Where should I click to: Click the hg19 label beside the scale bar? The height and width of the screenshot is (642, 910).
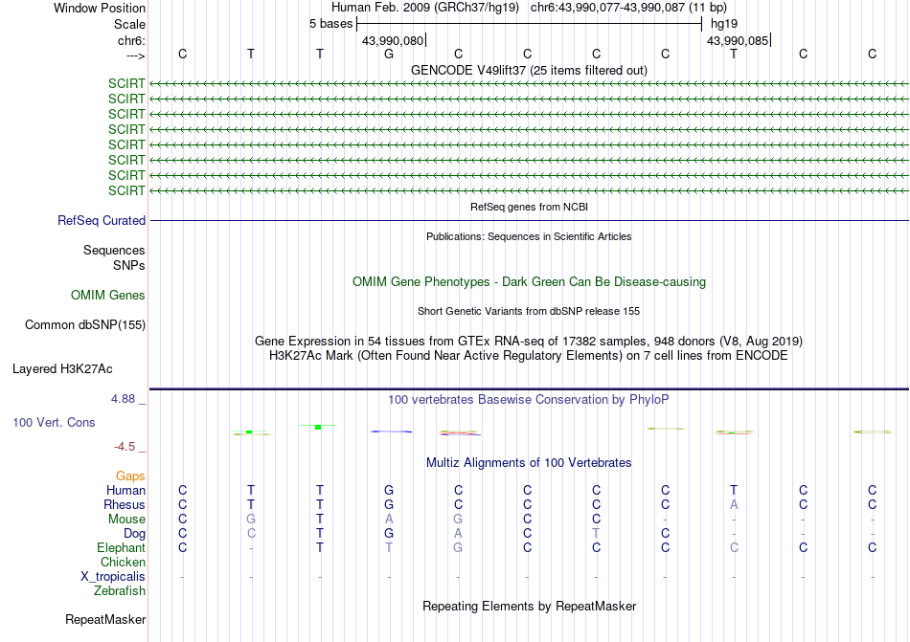(724, 24)
